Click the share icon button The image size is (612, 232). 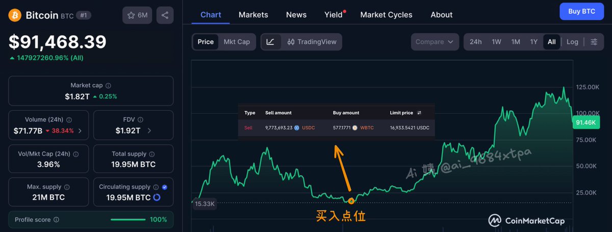(164, 15)
